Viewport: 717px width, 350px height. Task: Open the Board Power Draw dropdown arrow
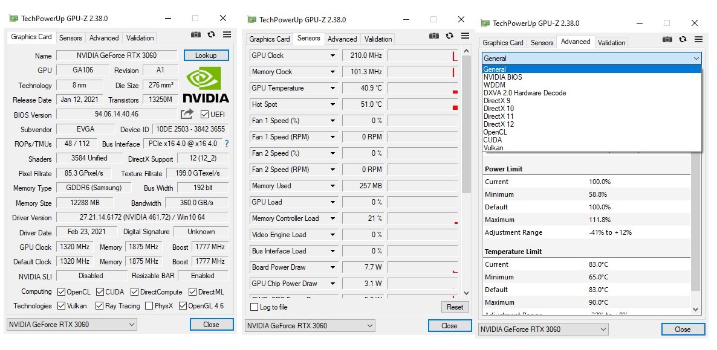click(x=333, y=267)
